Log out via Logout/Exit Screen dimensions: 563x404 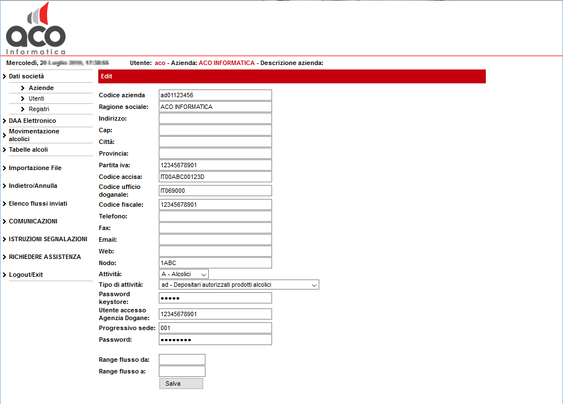(x=26, y=275)
